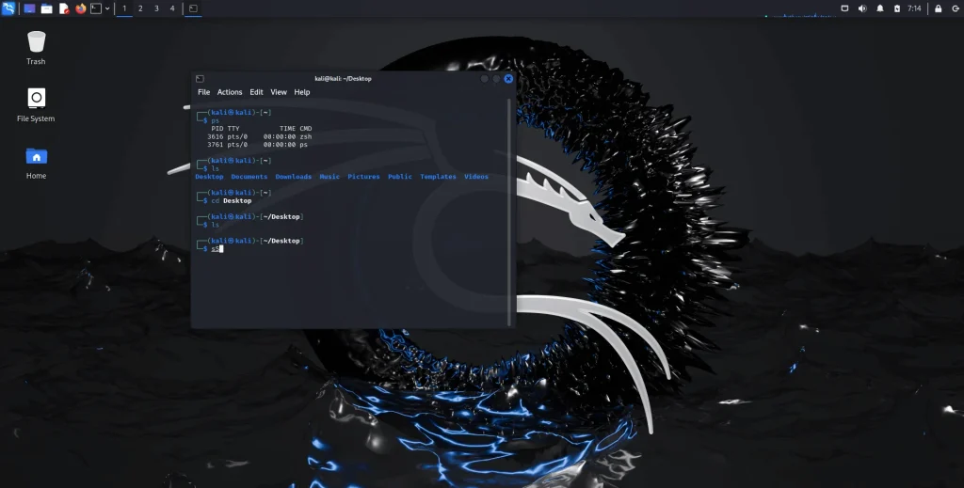Switch to workspace 1
Image resolution: width=964 pixels, height=488 pixels.
pyautogui.click(x=124, y=8)
